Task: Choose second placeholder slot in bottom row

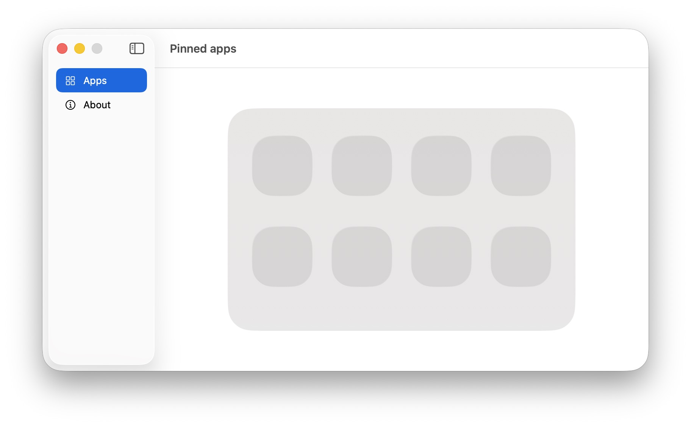Action: (362, 257)
